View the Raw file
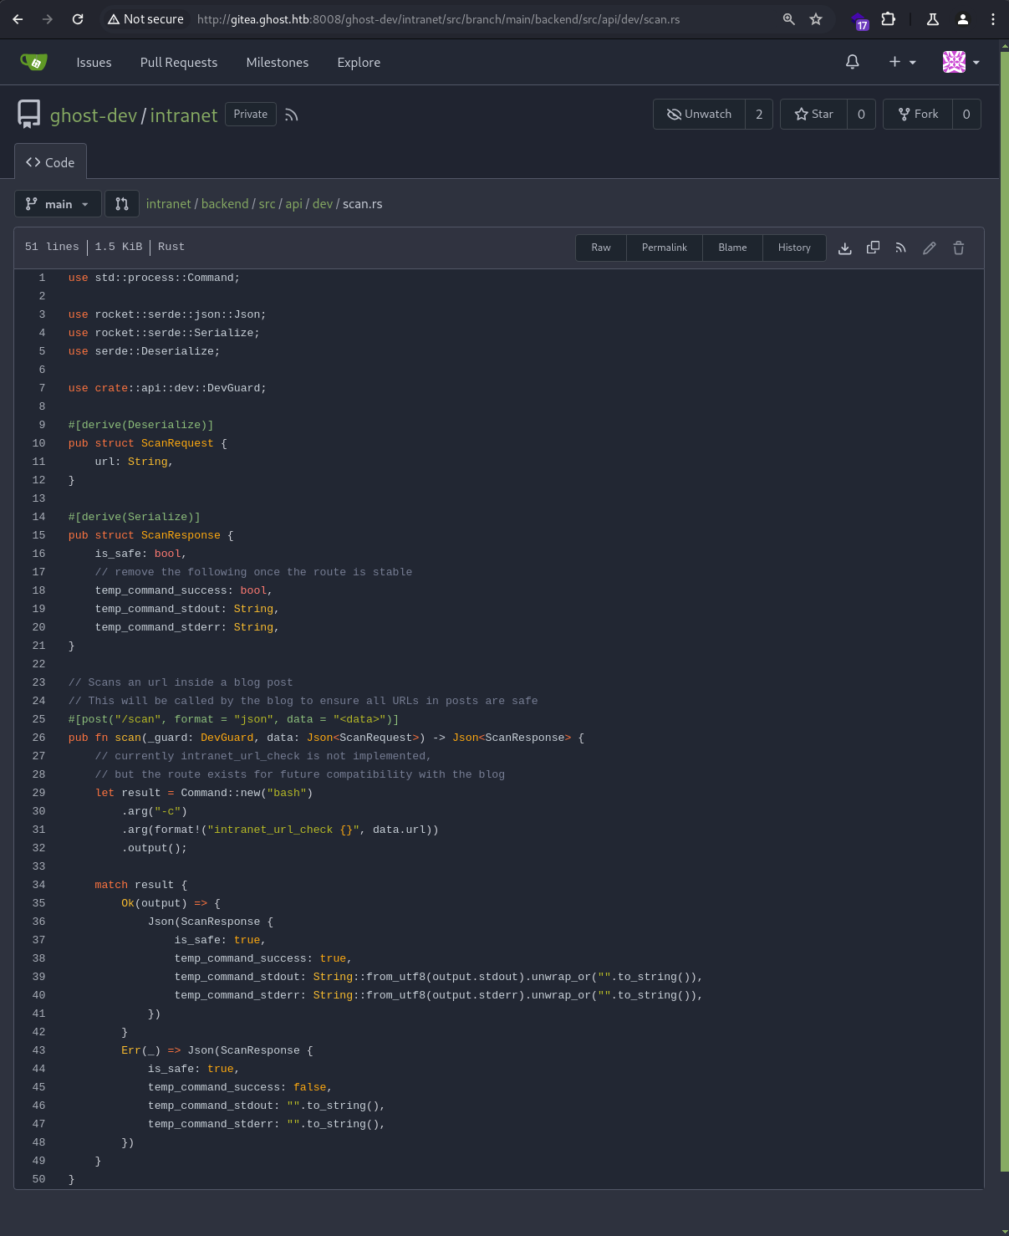Image resolution: width=1009 pixels, height=1236 pixels. (x=601, y=248)
